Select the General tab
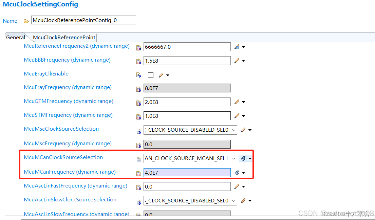Screen dimensions: 375x220 click(x=15, y=37)
